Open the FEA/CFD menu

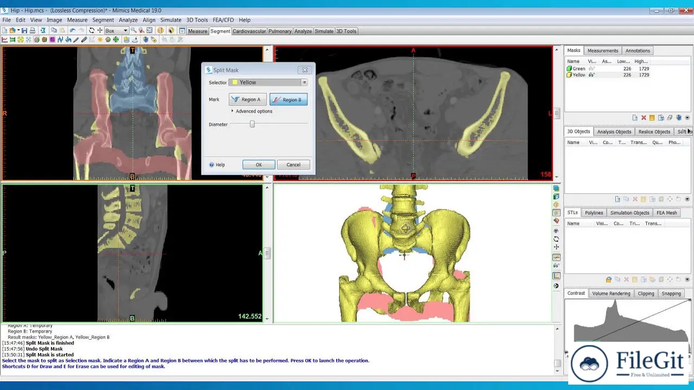(x=223, y=20)
